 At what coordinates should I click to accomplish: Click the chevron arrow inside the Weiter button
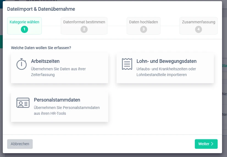click(212, 144)
